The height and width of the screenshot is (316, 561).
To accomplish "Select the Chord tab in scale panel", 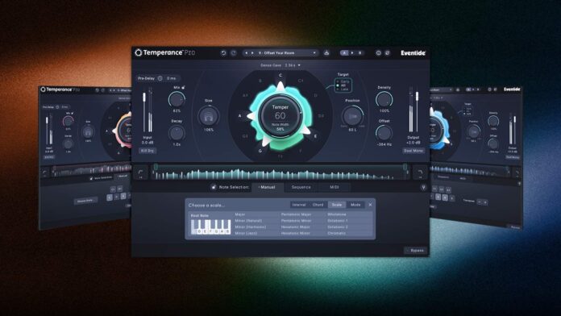I will (x=318, y=205).
